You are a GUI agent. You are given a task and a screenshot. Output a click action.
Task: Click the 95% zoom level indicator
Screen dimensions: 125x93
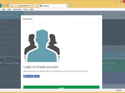[119, 90]
